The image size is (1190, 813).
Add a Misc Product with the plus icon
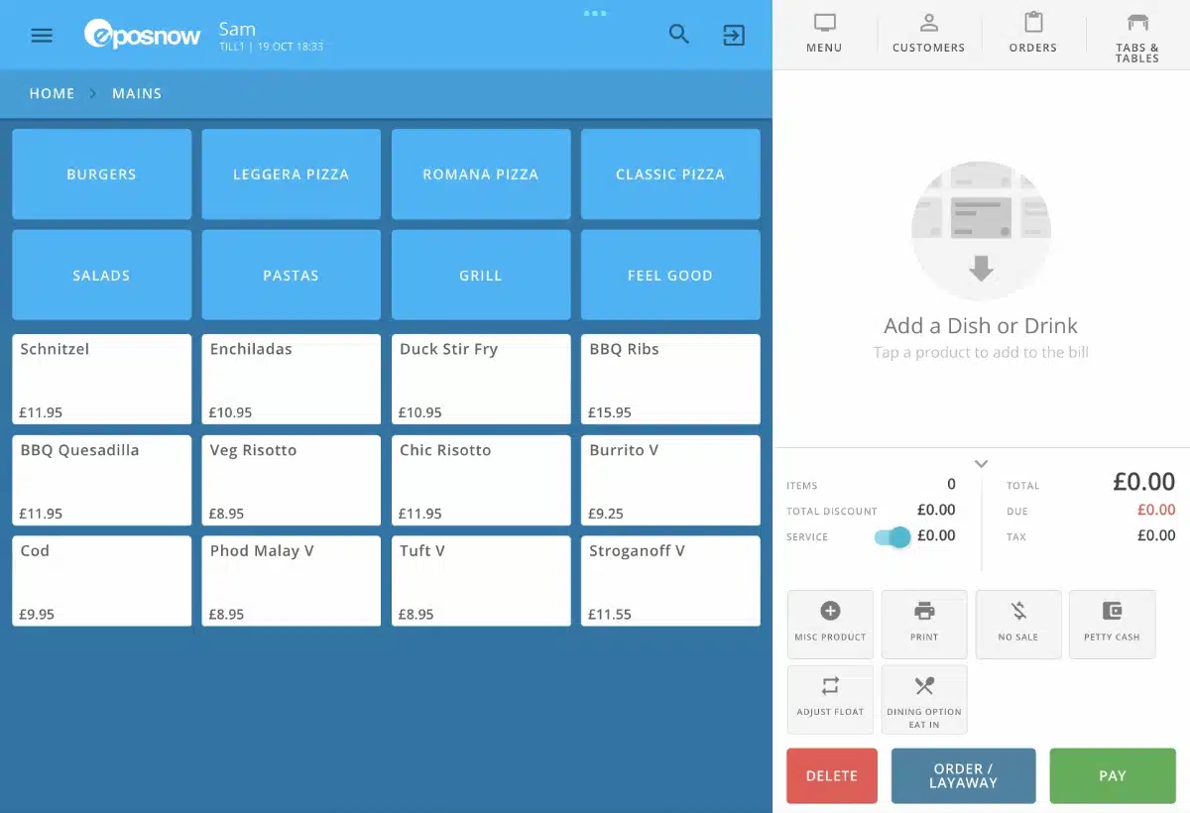tap(830, 624)
